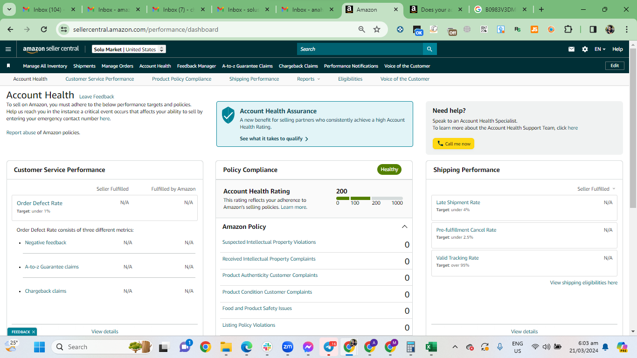Open the Eligibilities tab

coord(350,79)
